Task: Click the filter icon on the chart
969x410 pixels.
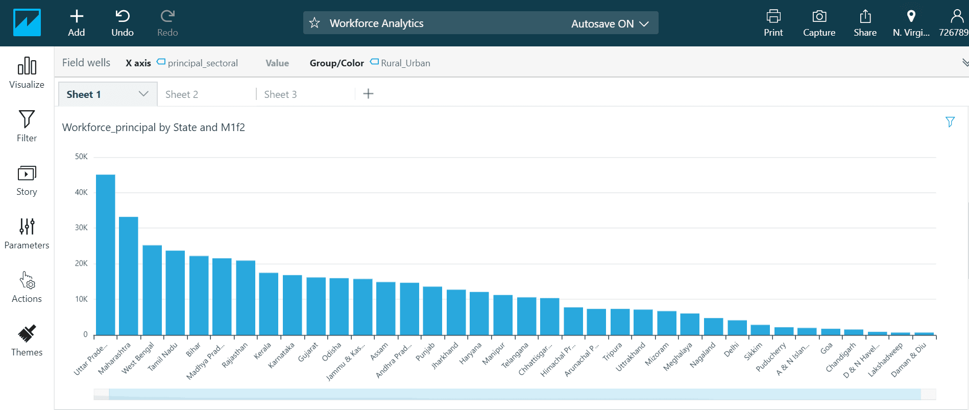Action: 950,122
